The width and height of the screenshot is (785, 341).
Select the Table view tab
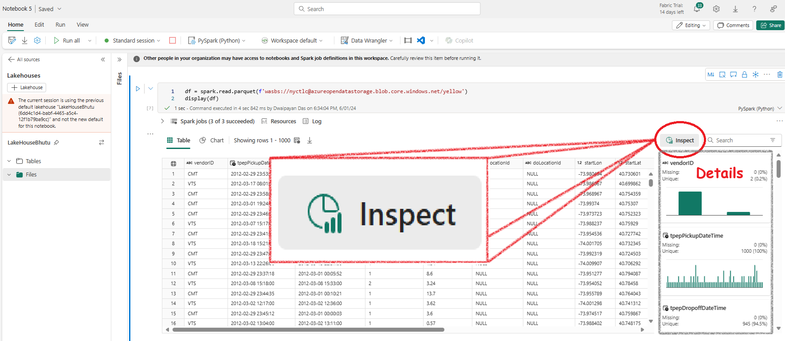(178, 140)
